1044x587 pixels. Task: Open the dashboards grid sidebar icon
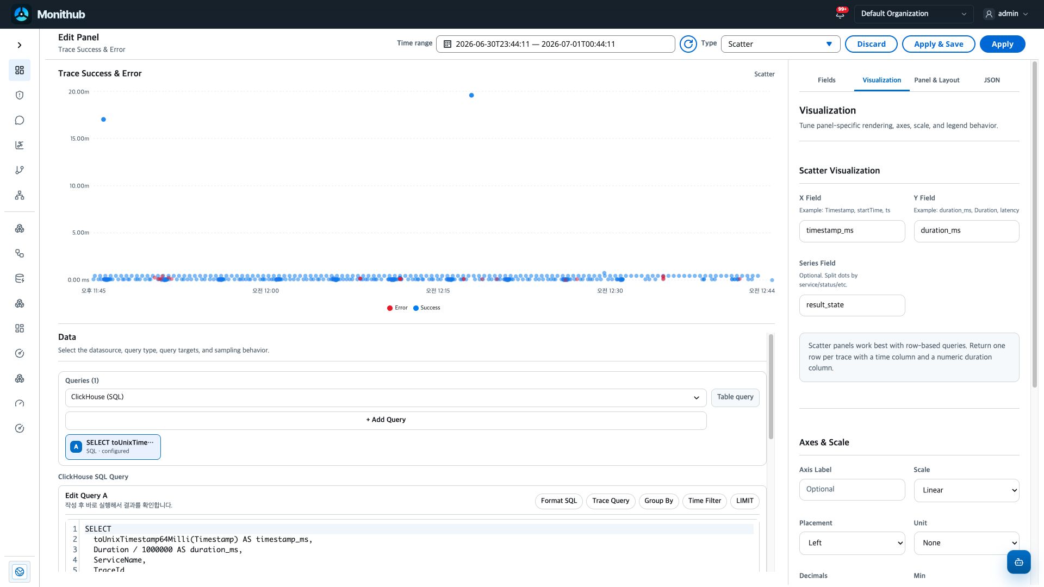(20, 70)
